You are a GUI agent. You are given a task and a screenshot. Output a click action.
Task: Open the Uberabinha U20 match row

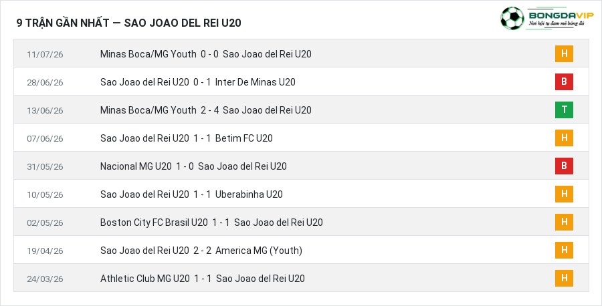tap(301, 194)
